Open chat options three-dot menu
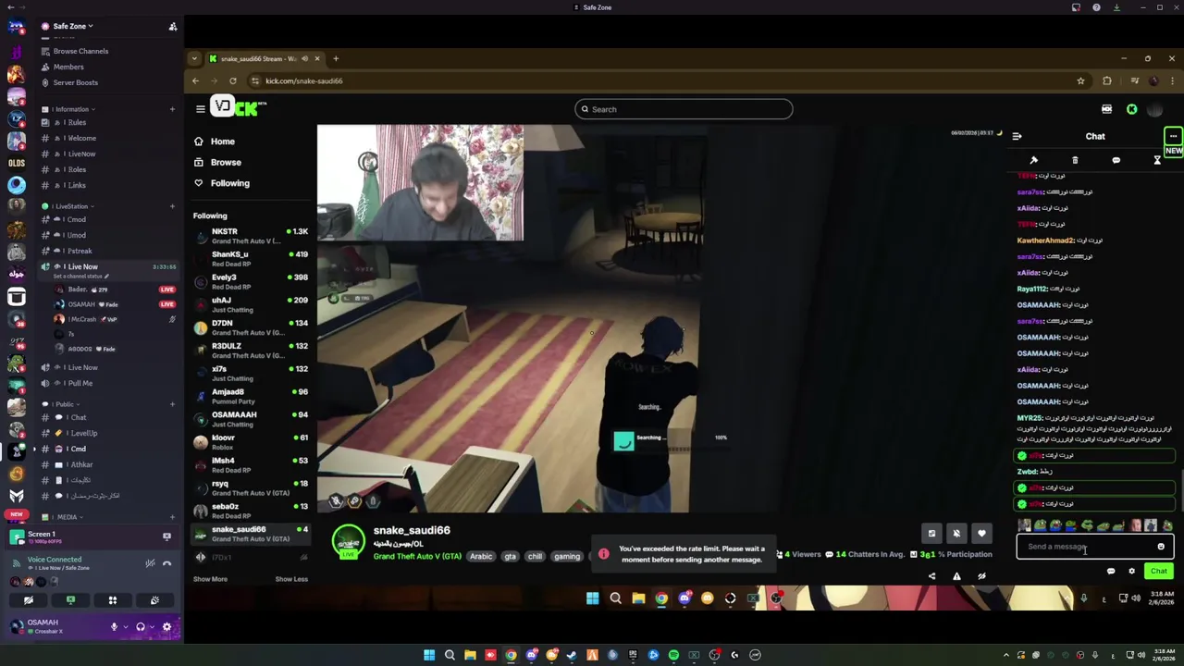 pyautogui.click(x=1173, y=136)
